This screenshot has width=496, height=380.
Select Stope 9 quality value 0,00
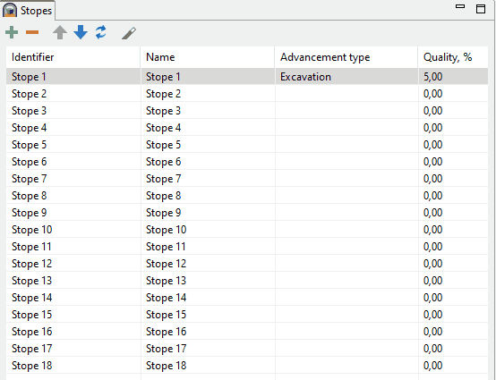click(453, 213)
